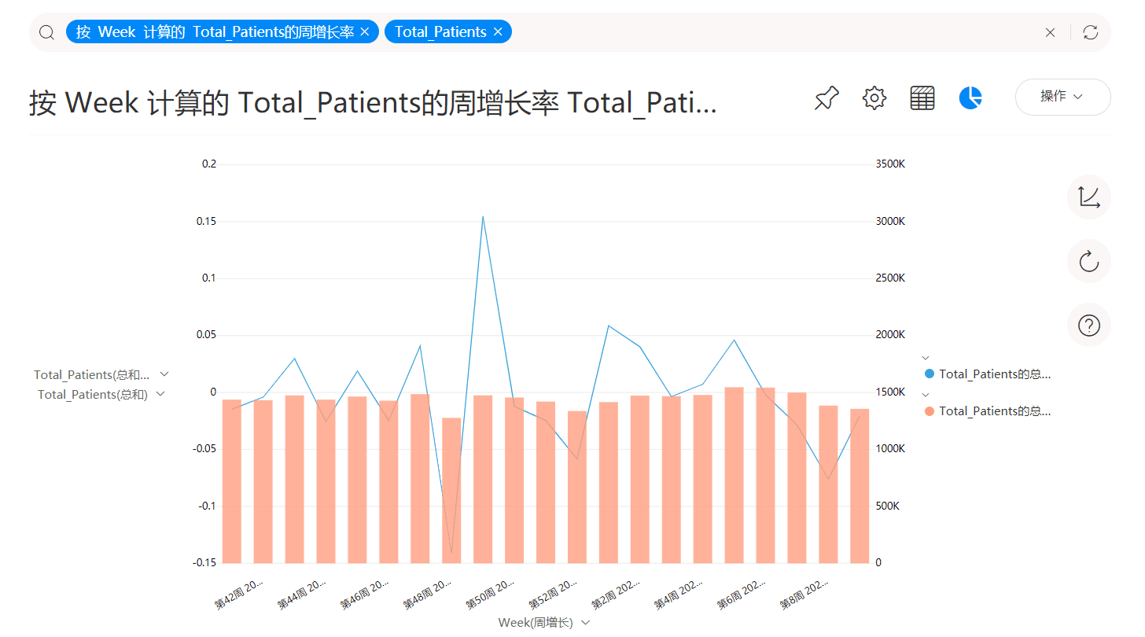1145x637 pixels.
Task: Click the 第2周 x-axis label
Action: (616, 595)
